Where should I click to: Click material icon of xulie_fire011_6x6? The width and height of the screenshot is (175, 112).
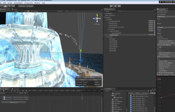[131, 104]
